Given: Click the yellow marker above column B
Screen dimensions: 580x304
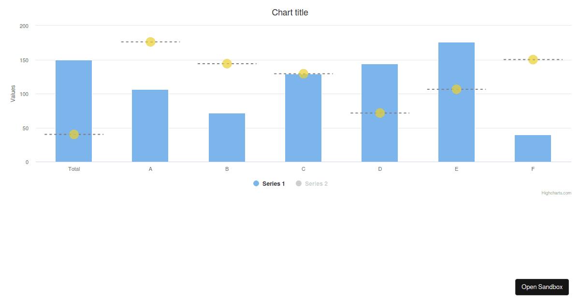Looking at the screenshot, I should [x=227, y=63].
